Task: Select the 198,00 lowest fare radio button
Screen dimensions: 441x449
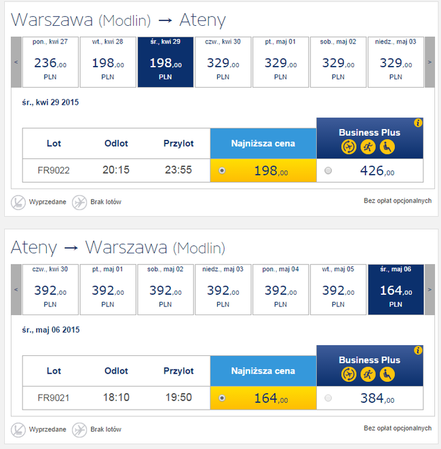Action: tap(223, 171)
